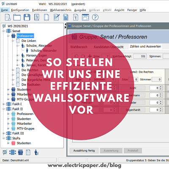The width and height of the screenshot is (169, 169).
Task: Open the Konfiguration menu
Action: coord(20,10)
